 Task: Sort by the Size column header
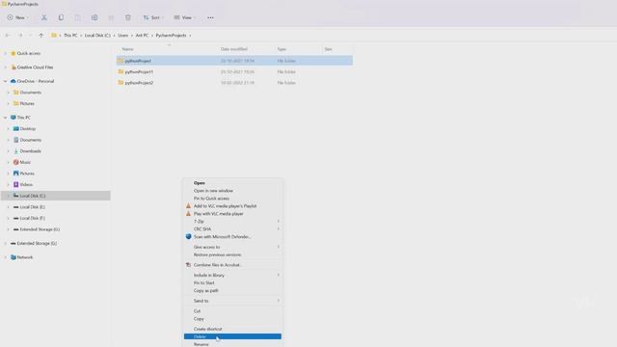coord(328,49)
